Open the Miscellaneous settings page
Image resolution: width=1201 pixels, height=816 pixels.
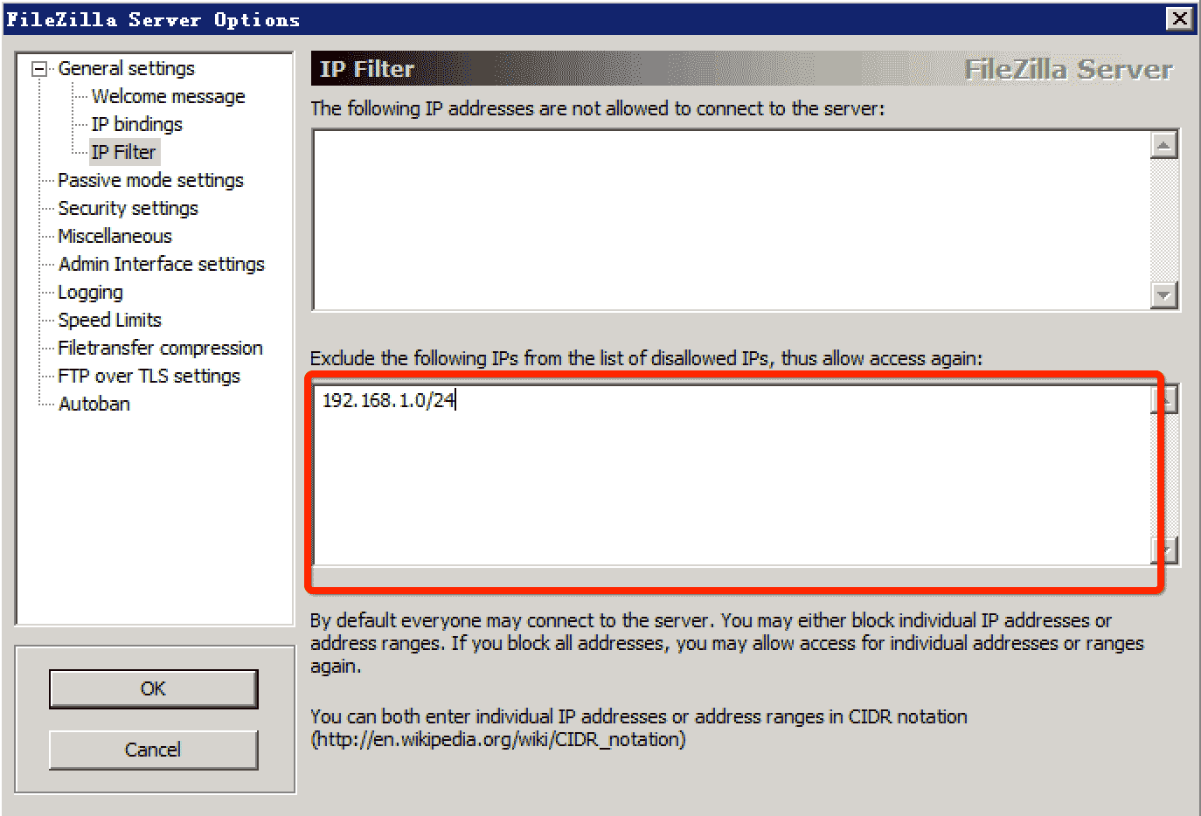point(115,236)
